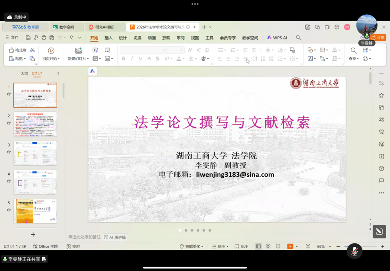Open the 插入 (Insert) ribbon tab
Viewport: 390px width, 271px height.
pos(108,38)
